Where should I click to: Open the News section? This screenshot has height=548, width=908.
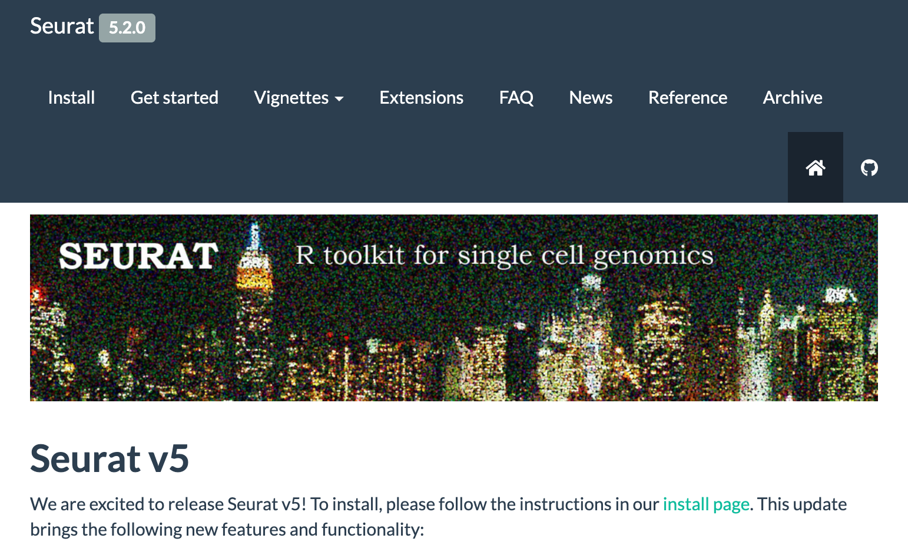[x=591, y=98]
